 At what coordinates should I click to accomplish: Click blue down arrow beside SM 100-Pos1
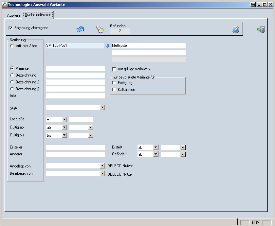tap(107, 46)
